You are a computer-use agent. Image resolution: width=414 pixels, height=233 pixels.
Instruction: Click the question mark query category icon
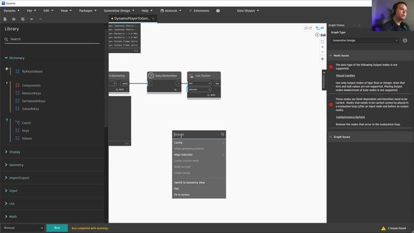pos(6,120)
